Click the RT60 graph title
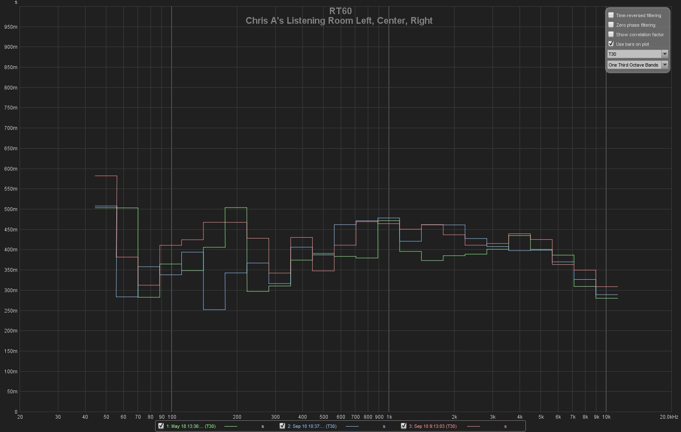 [340, 11]
